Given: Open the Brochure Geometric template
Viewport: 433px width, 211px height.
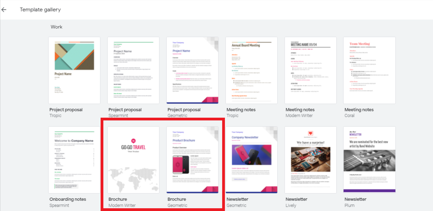Looking at the screenshot, I should click(192, 160).
